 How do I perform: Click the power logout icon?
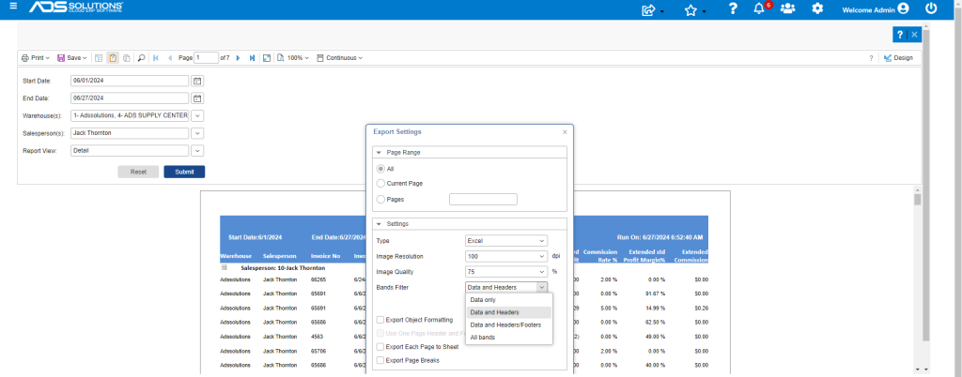(x=931, y=9)
